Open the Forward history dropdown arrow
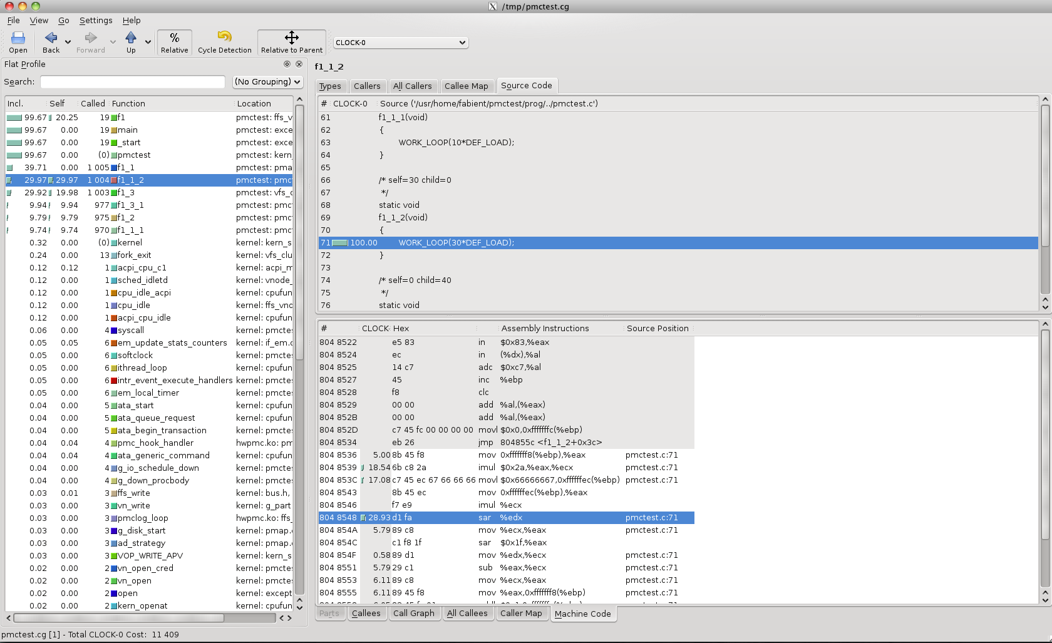Screen dimensions: 1052x643 click(x=113, y=43)
